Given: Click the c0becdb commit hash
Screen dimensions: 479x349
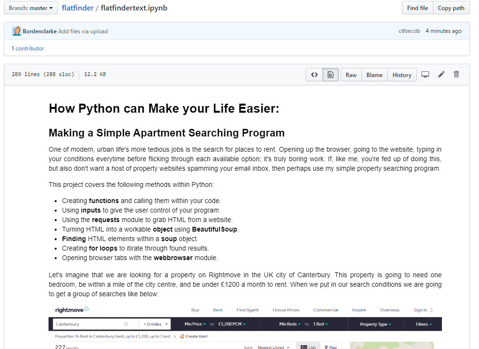Looking at the screenshot, I should point(409,31).
